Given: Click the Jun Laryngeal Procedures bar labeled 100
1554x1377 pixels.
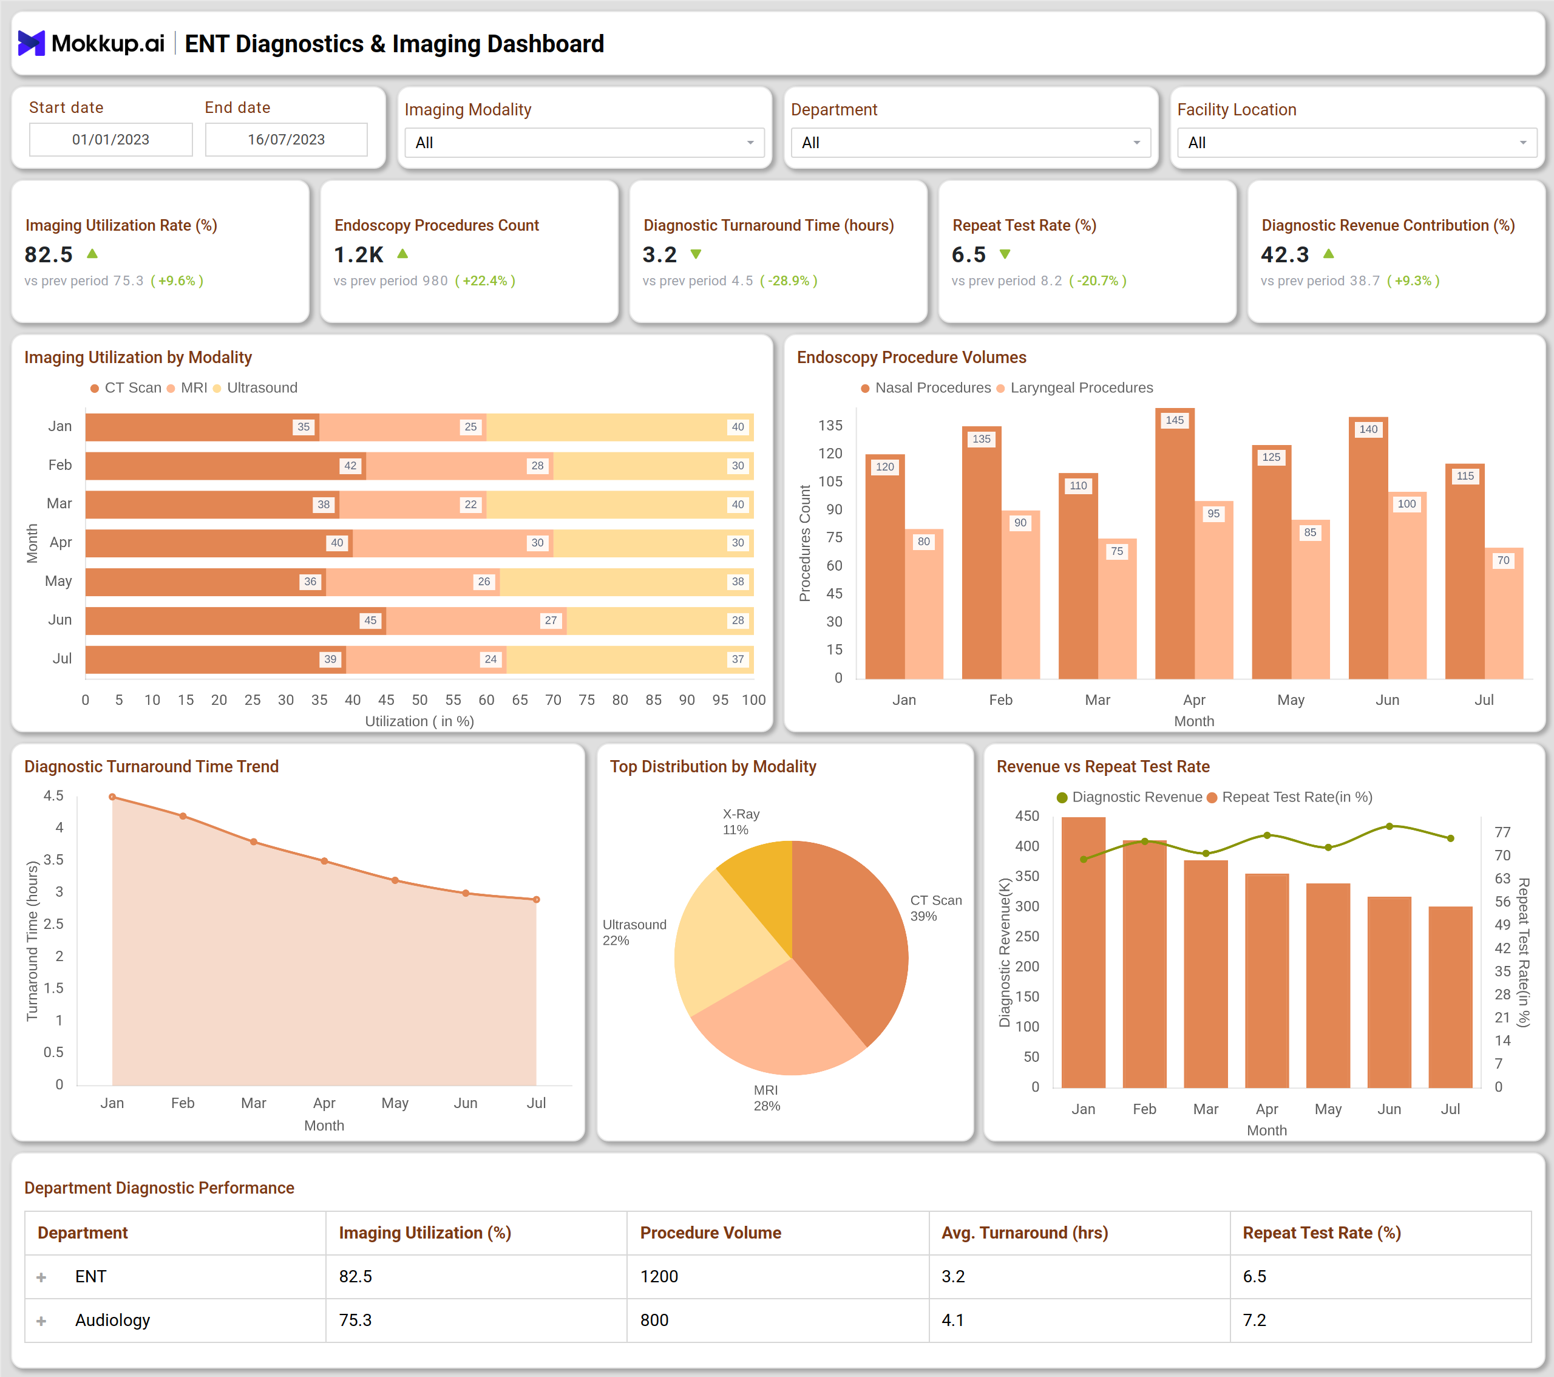Looking at the screenshot, I should pyautogui.click(x=1407, y=585).
